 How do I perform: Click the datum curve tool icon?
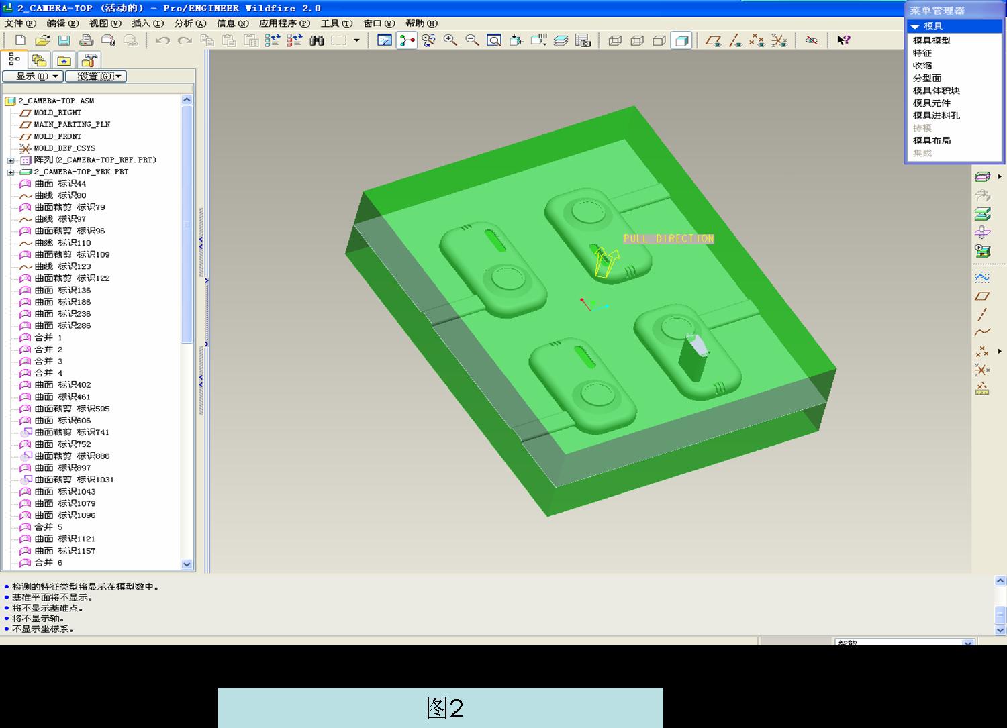point(982,332)
